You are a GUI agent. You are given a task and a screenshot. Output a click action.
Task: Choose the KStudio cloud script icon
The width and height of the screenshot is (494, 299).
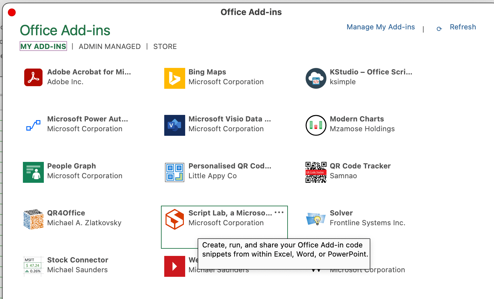tap(316, 78)
